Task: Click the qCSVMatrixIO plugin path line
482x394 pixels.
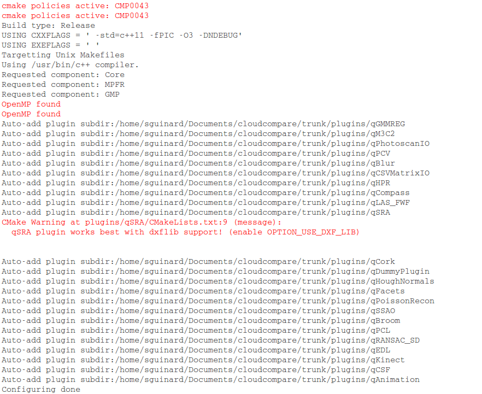Action: click(215, 173)
